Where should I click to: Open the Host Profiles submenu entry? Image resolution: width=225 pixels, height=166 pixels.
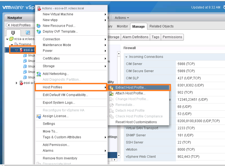point(71,87)
